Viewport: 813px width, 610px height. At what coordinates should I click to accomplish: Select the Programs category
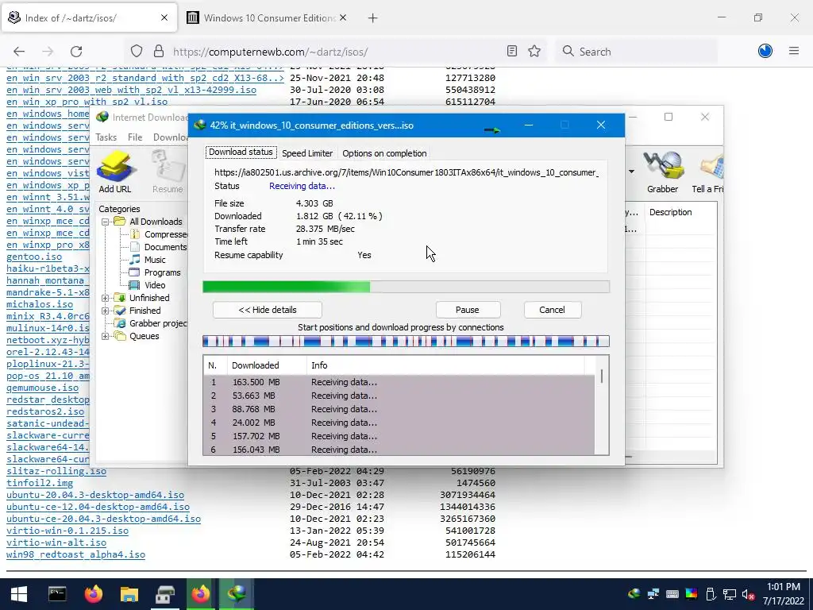pos(162,272)
